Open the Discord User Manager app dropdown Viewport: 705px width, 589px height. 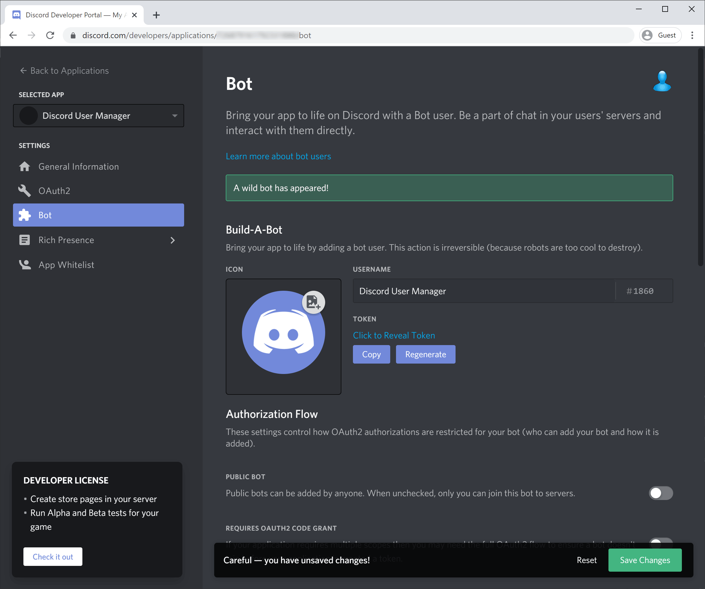98,116
